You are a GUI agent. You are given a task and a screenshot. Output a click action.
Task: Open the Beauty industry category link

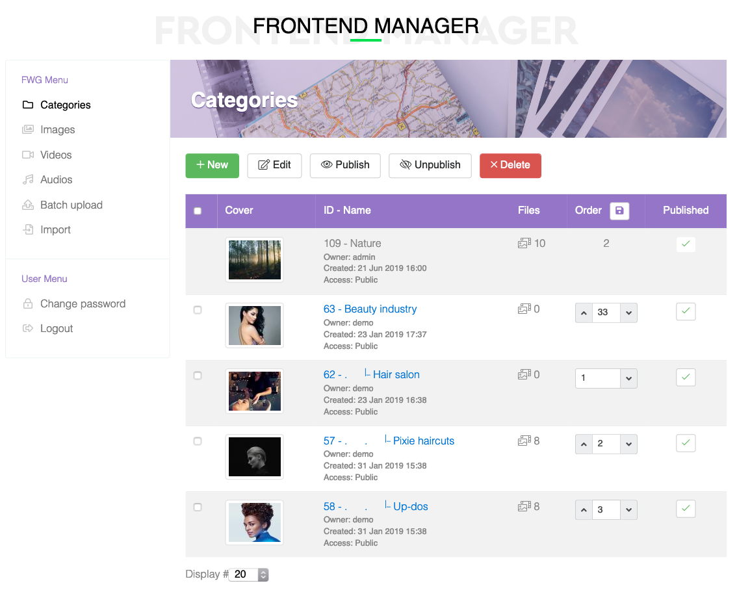[x=370, y=309]
